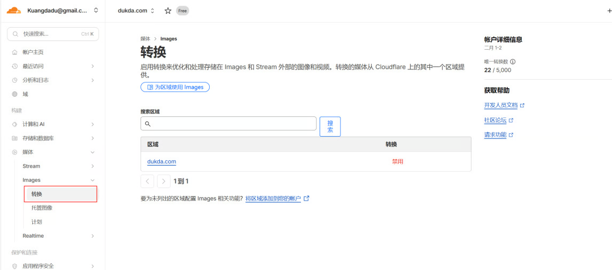612x270 pixels.
Task: Click the 分析和日志 chart icon
Action: (15, 80)
